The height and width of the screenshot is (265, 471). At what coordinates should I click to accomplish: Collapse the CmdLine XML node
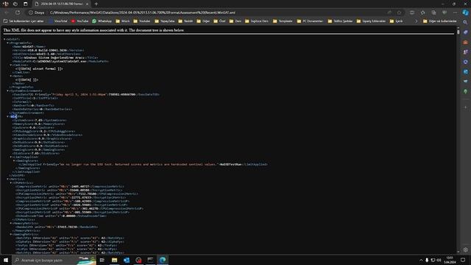(x=11, y=65)
